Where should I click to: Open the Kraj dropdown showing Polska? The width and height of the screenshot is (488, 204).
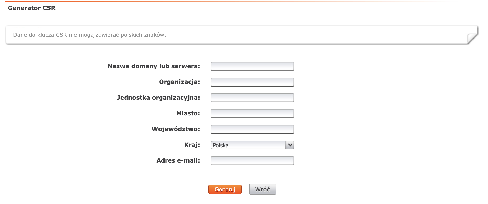248,145
